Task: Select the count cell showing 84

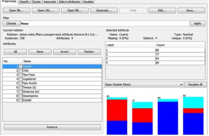Action: pos(180,59)
